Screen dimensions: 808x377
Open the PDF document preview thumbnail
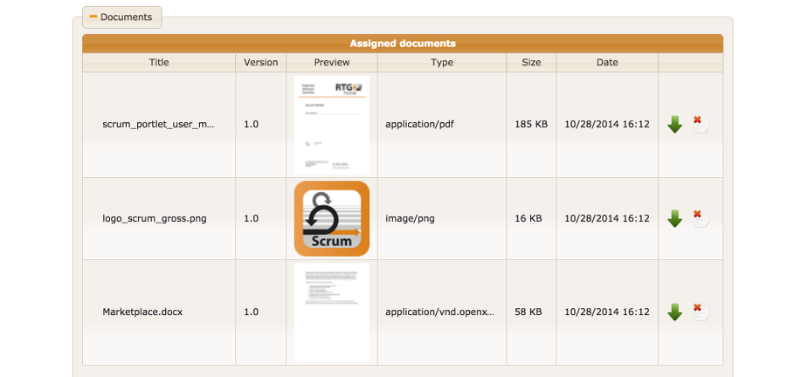click(x=332, y=124)
